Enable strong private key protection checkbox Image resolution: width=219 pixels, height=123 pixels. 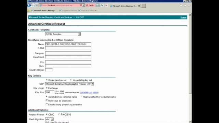pyautogui.click(x=47, y=105)
